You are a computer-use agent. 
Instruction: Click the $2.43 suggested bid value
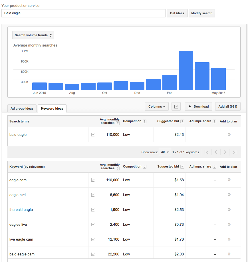179,135
